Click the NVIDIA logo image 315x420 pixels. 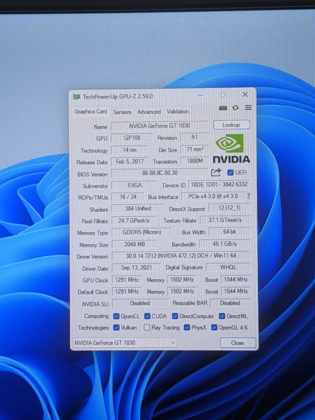point(232,149)
